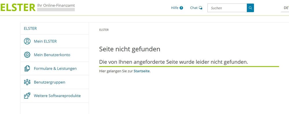The width and height of the screenshot is (289, 114).
Task: Click the ELSTER logo in the header
Action: pyautogui.click(x=18, y=8)
